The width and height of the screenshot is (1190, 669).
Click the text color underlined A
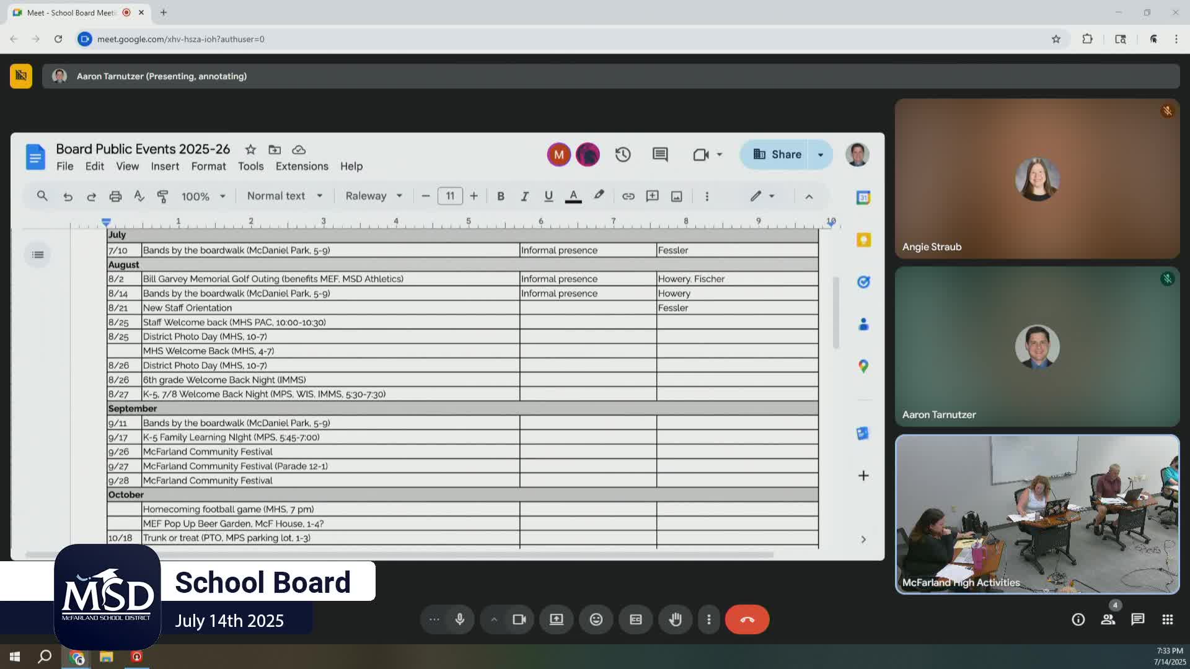pyautogui.click(x=573, y=196)
